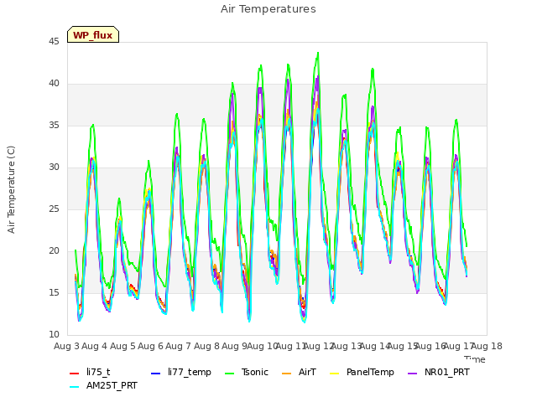Click the Aug 3 x-axis tick label
537x402 pixels.
tap(66, 346)
